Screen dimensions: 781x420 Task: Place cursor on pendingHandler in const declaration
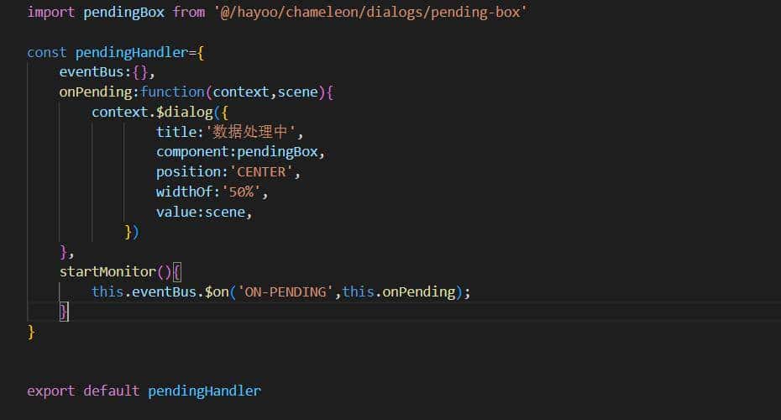[132, 52]
